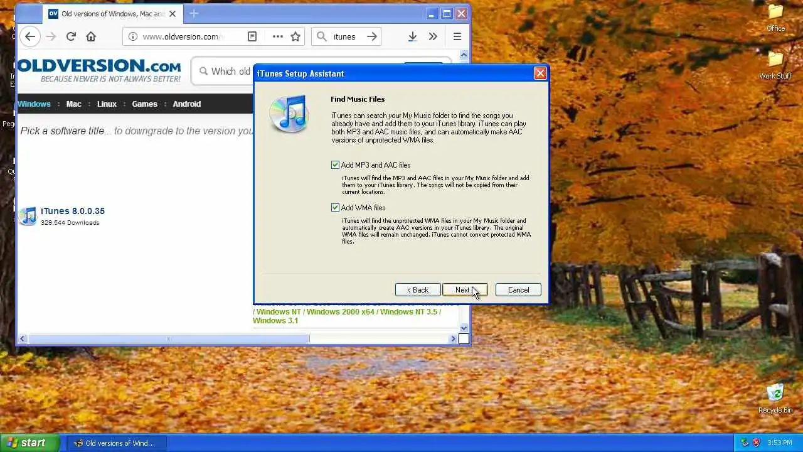
Task: Close the iTunes Setup Assistant dialog
Action: [540, 73]
